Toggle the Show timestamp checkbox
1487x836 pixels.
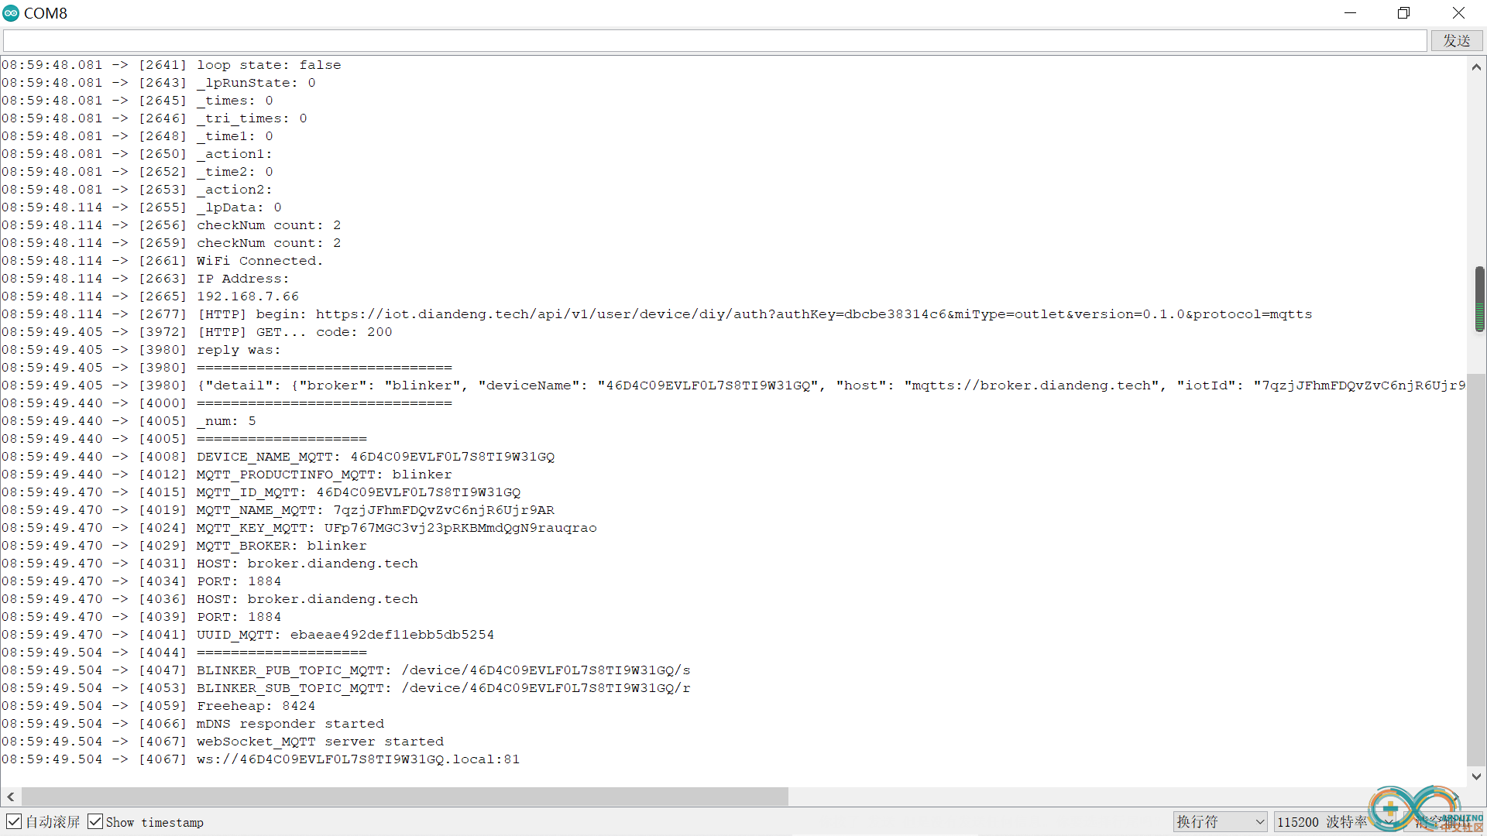click(x=95, y=821)
